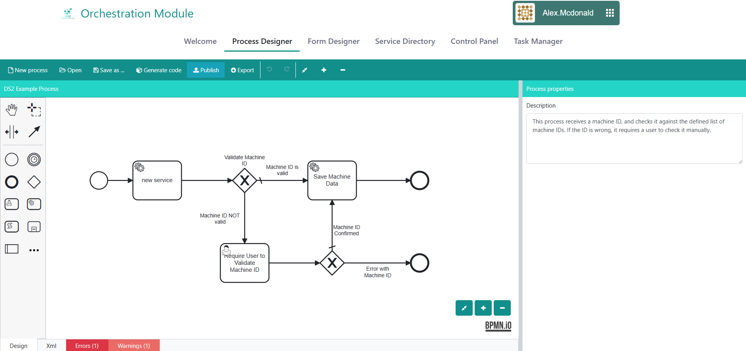This screenshot has height=351, width=746.
Task: Open the Save as... menu
Action: coord(109,70)
